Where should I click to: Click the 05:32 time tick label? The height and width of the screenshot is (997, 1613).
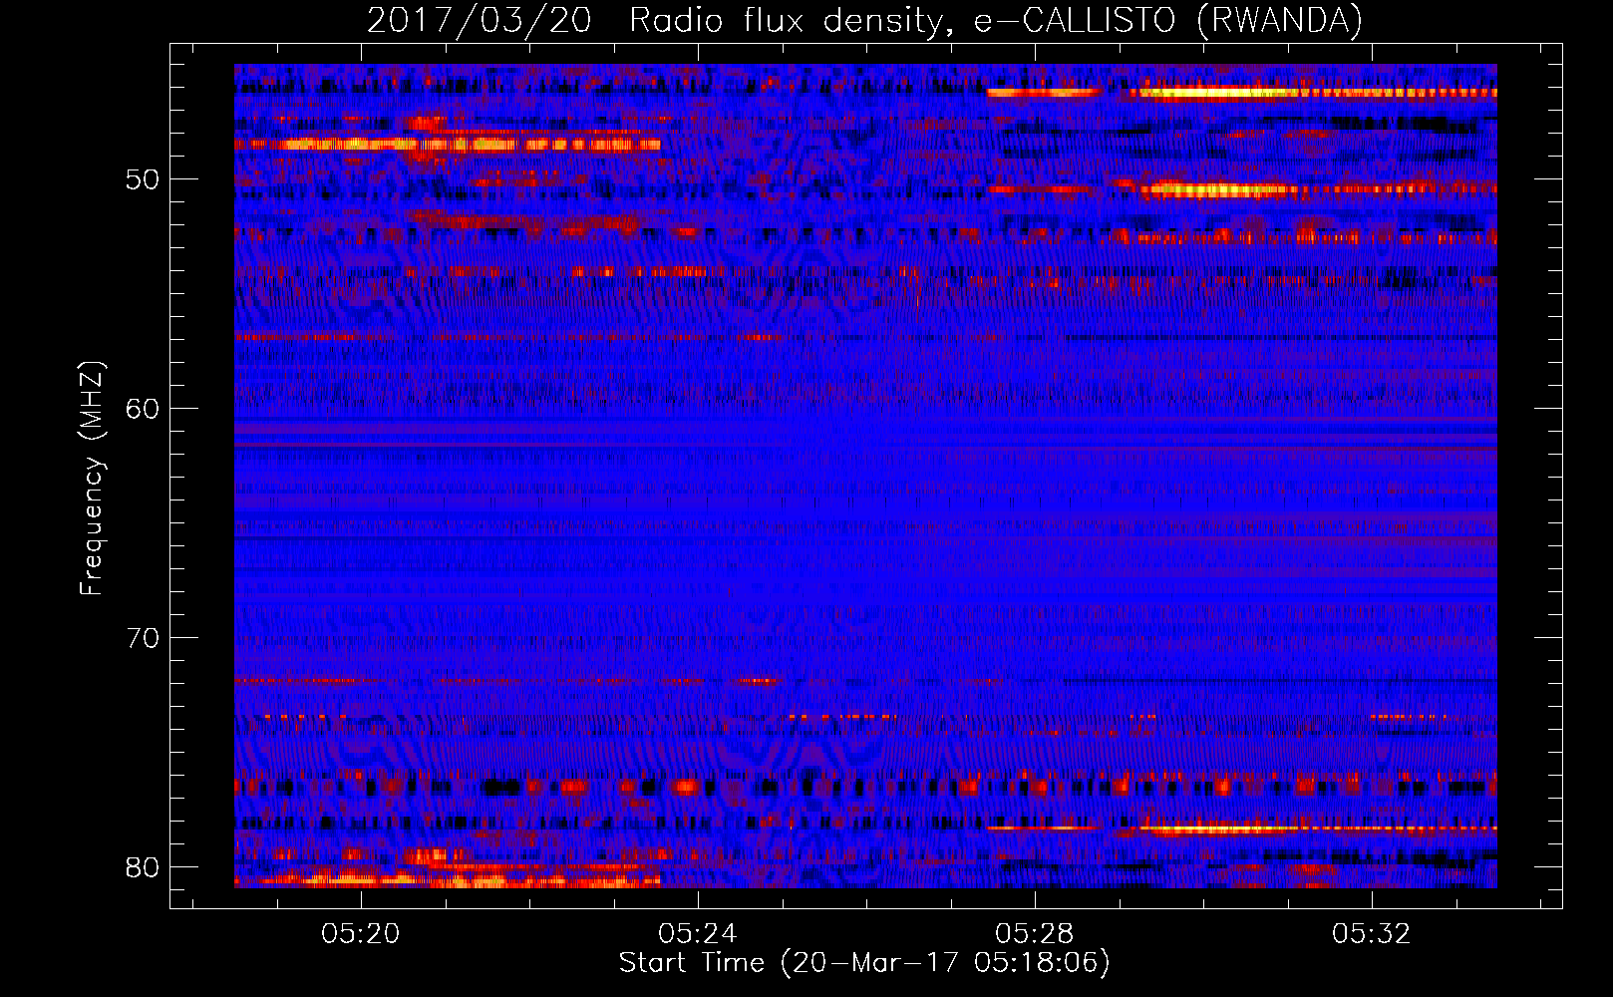pyautogui.click(x=1372, y=933)
